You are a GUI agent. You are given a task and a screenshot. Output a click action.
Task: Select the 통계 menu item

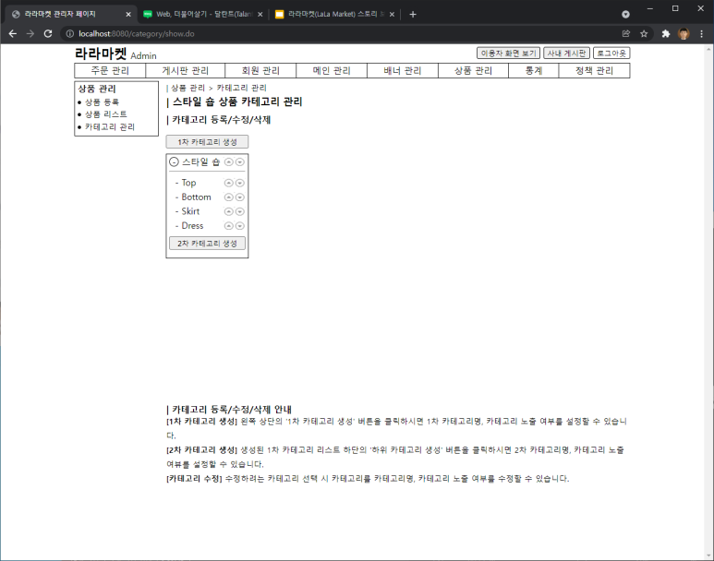[x=533, y=71]
